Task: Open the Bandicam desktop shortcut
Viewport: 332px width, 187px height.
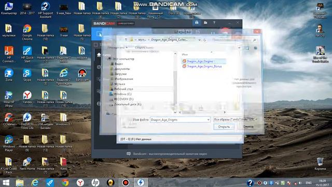Action: click(x=82, y=75)
